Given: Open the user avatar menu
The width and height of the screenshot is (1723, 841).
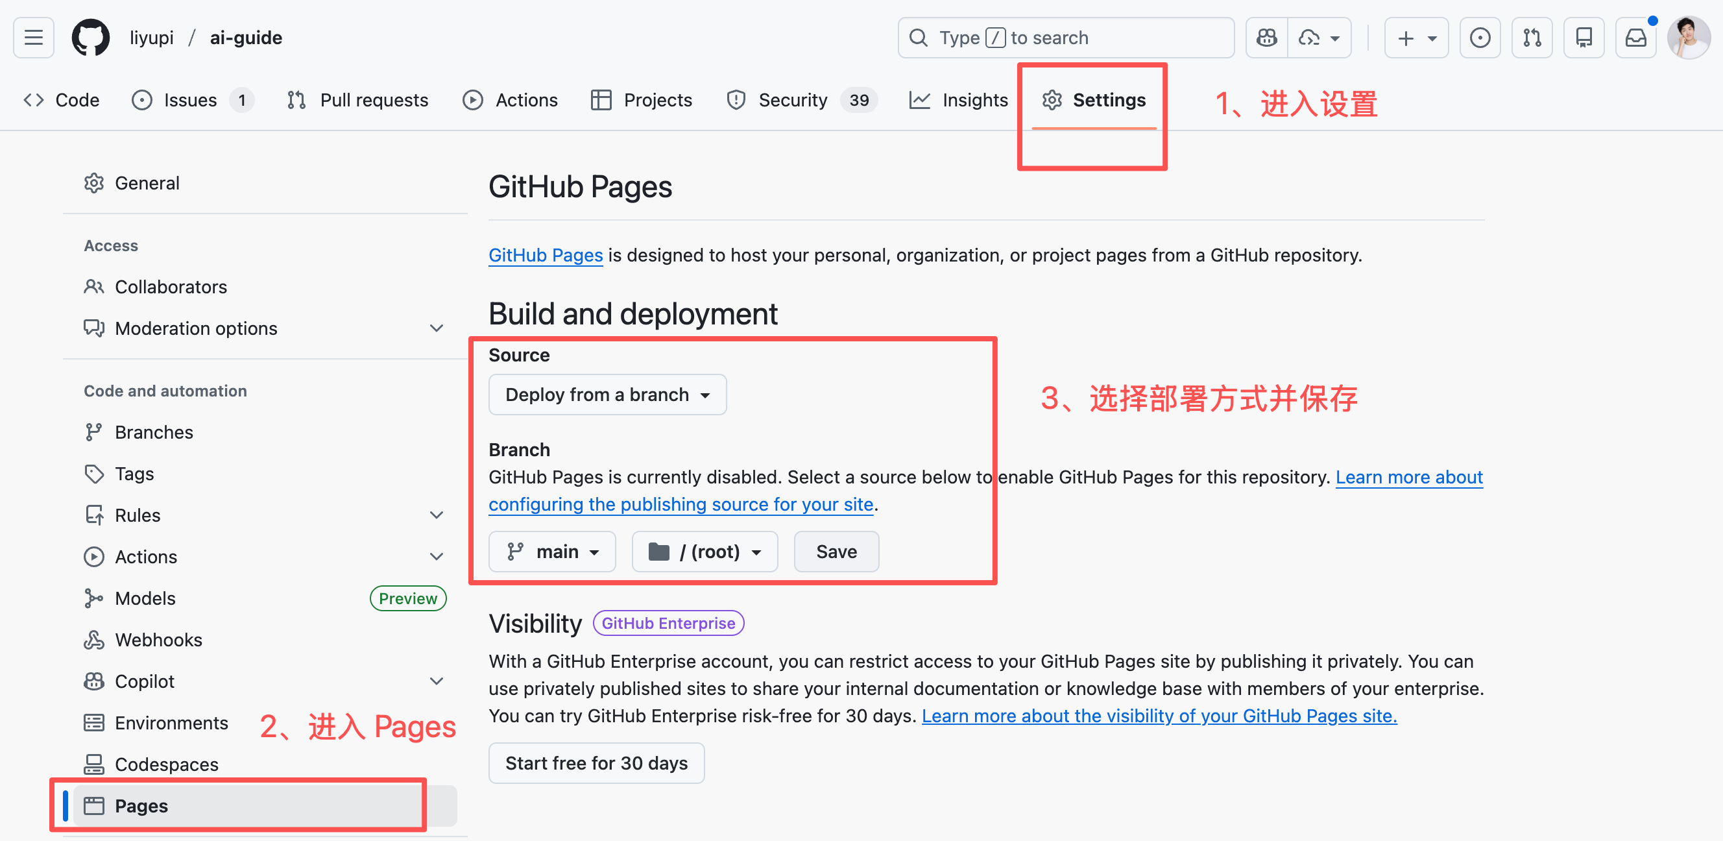Looking at the screenshot, I should (x=1688, y=38).
